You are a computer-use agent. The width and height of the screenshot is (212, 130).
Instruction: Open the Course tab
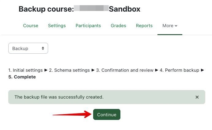tap(31, 26)
